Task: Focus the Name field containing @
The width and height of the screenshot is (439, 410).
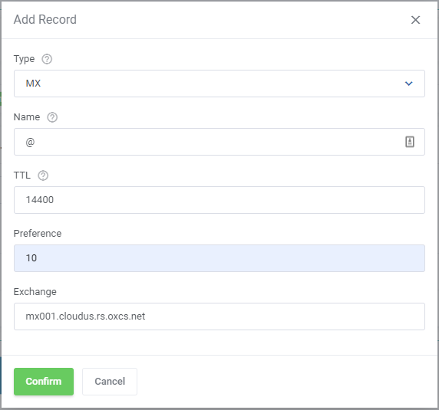Action: [219, 142]
